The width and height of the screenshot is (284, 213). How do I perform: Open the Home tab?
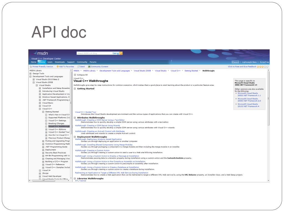[34, 62]
